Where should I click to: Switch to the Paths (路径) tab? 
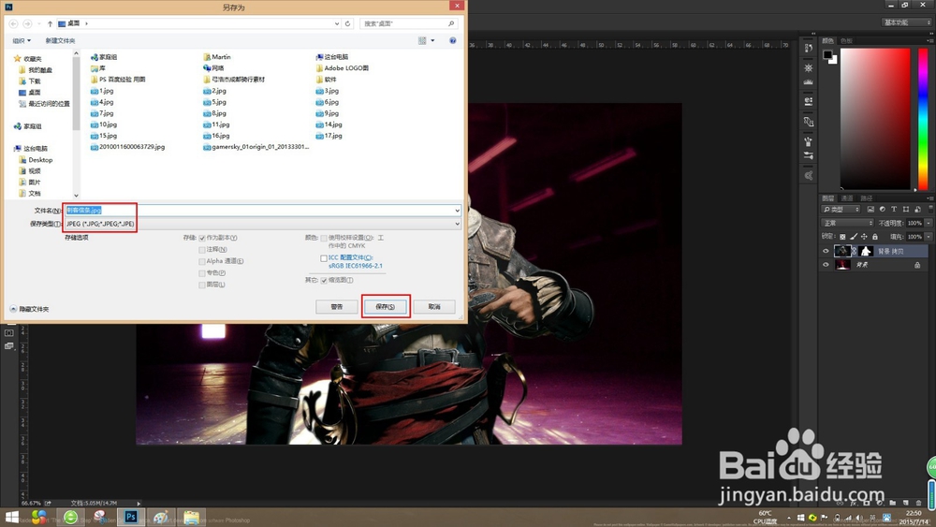pos(867,198)
